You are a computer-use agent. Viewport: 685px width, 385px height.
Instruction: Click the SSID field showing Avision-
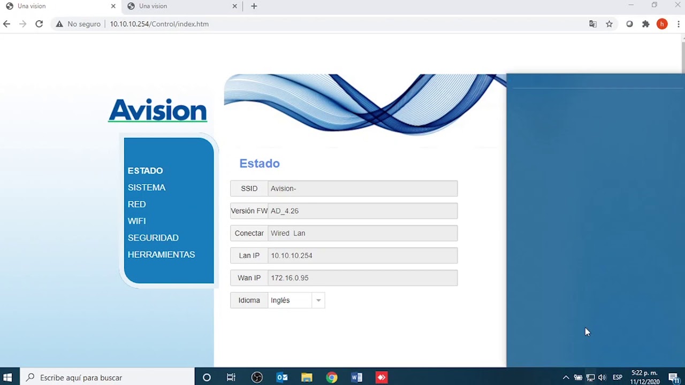362,188
